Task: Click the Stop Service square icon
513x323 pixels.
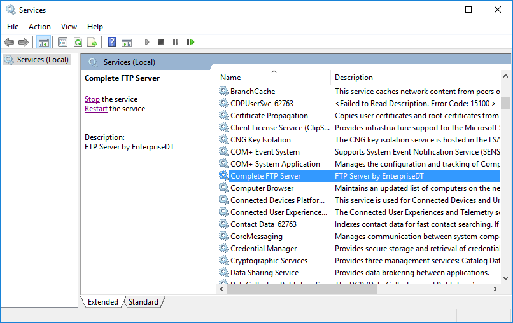Action: [161, 42]
